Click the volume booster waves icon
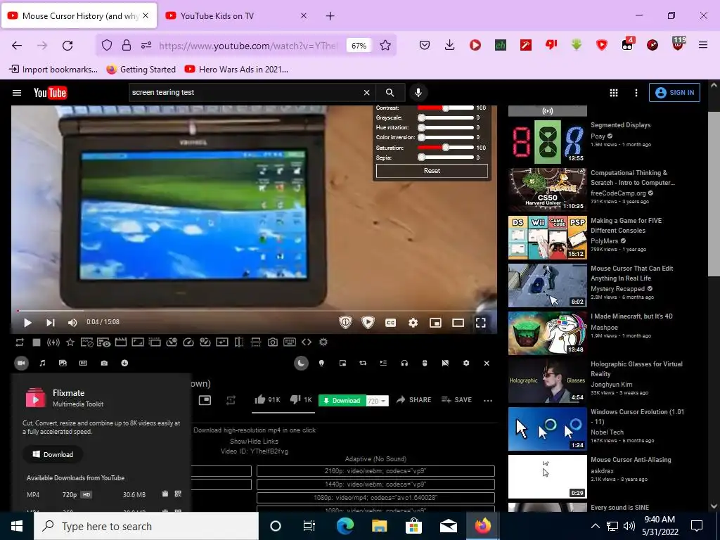Screen dimensions: 720x540 53,342
